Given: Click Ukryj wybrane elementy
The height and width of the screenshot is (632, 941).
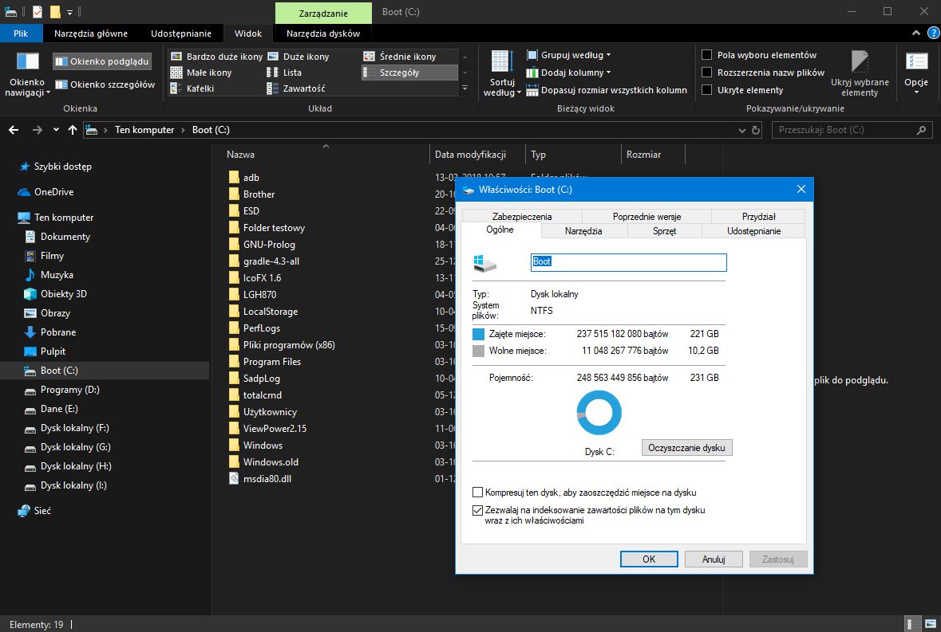Looking at the screenshot, I should click(x=860, y=76).
